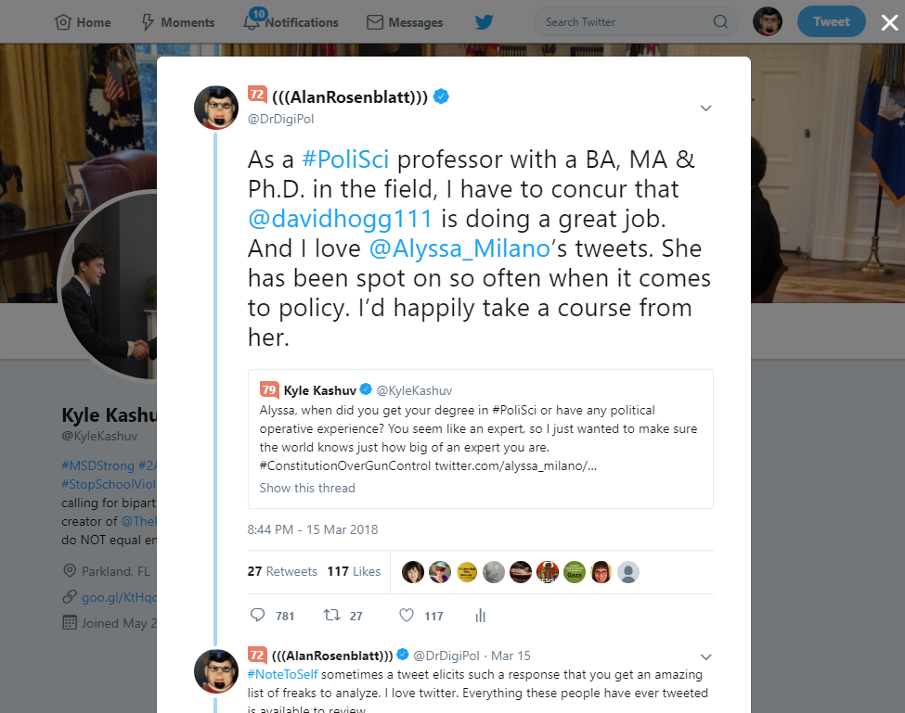905x713 pixels.
Task: Click the search magnifier icon
Action: pyautogui.click(x=720, y=22)
